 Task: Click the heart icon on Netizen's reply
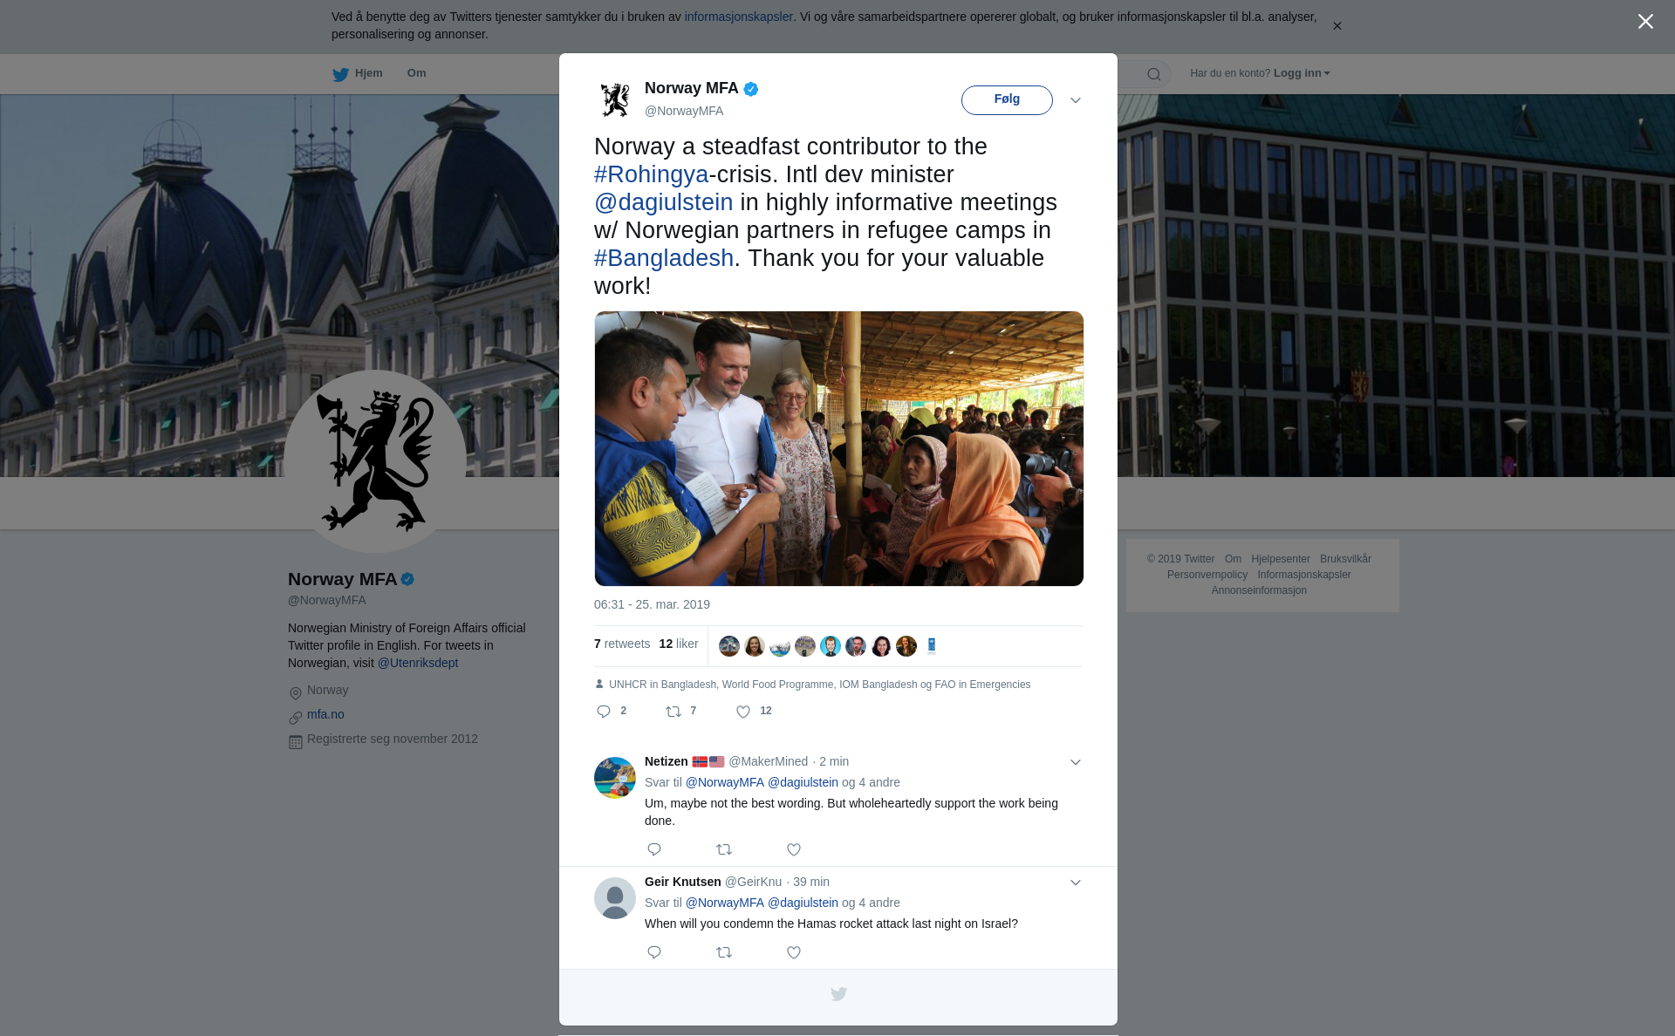pos(794,849)
